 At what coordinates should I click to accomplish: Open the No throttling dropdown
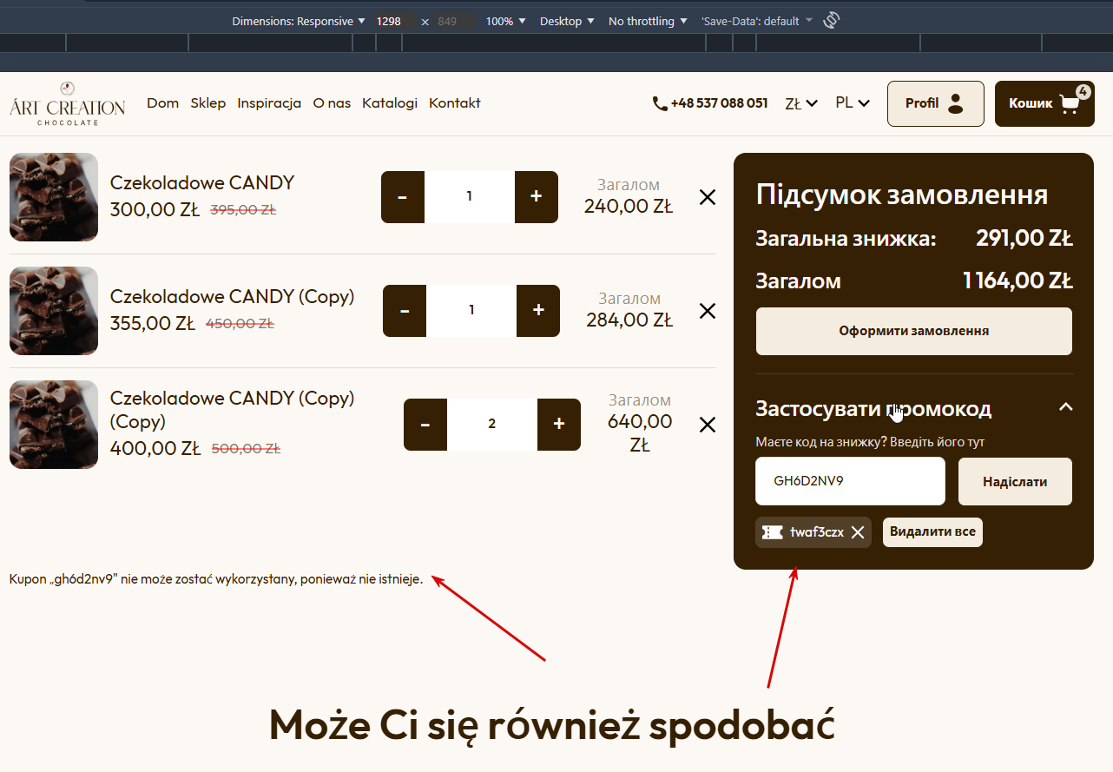pyautogui.click(x=648, y=21)
